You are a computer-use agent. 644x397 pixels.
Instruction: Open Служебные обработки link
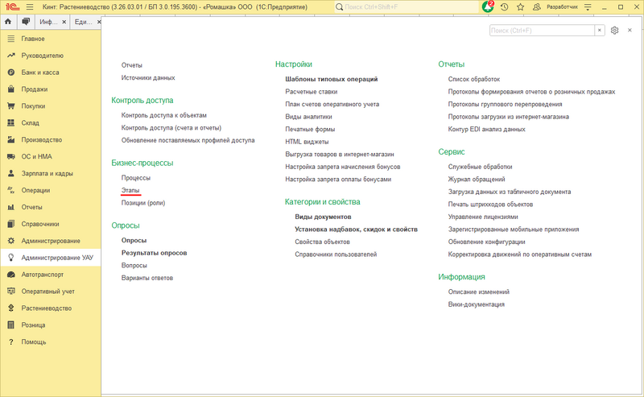pos(480,167)
